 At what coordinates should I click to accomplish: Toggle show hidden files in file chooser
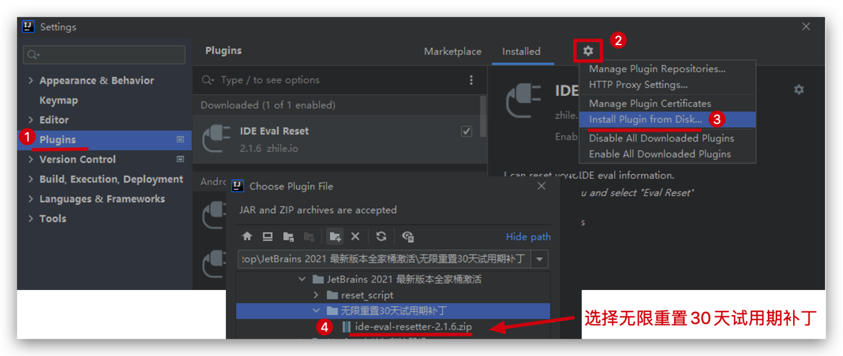(x=408, y=236)
